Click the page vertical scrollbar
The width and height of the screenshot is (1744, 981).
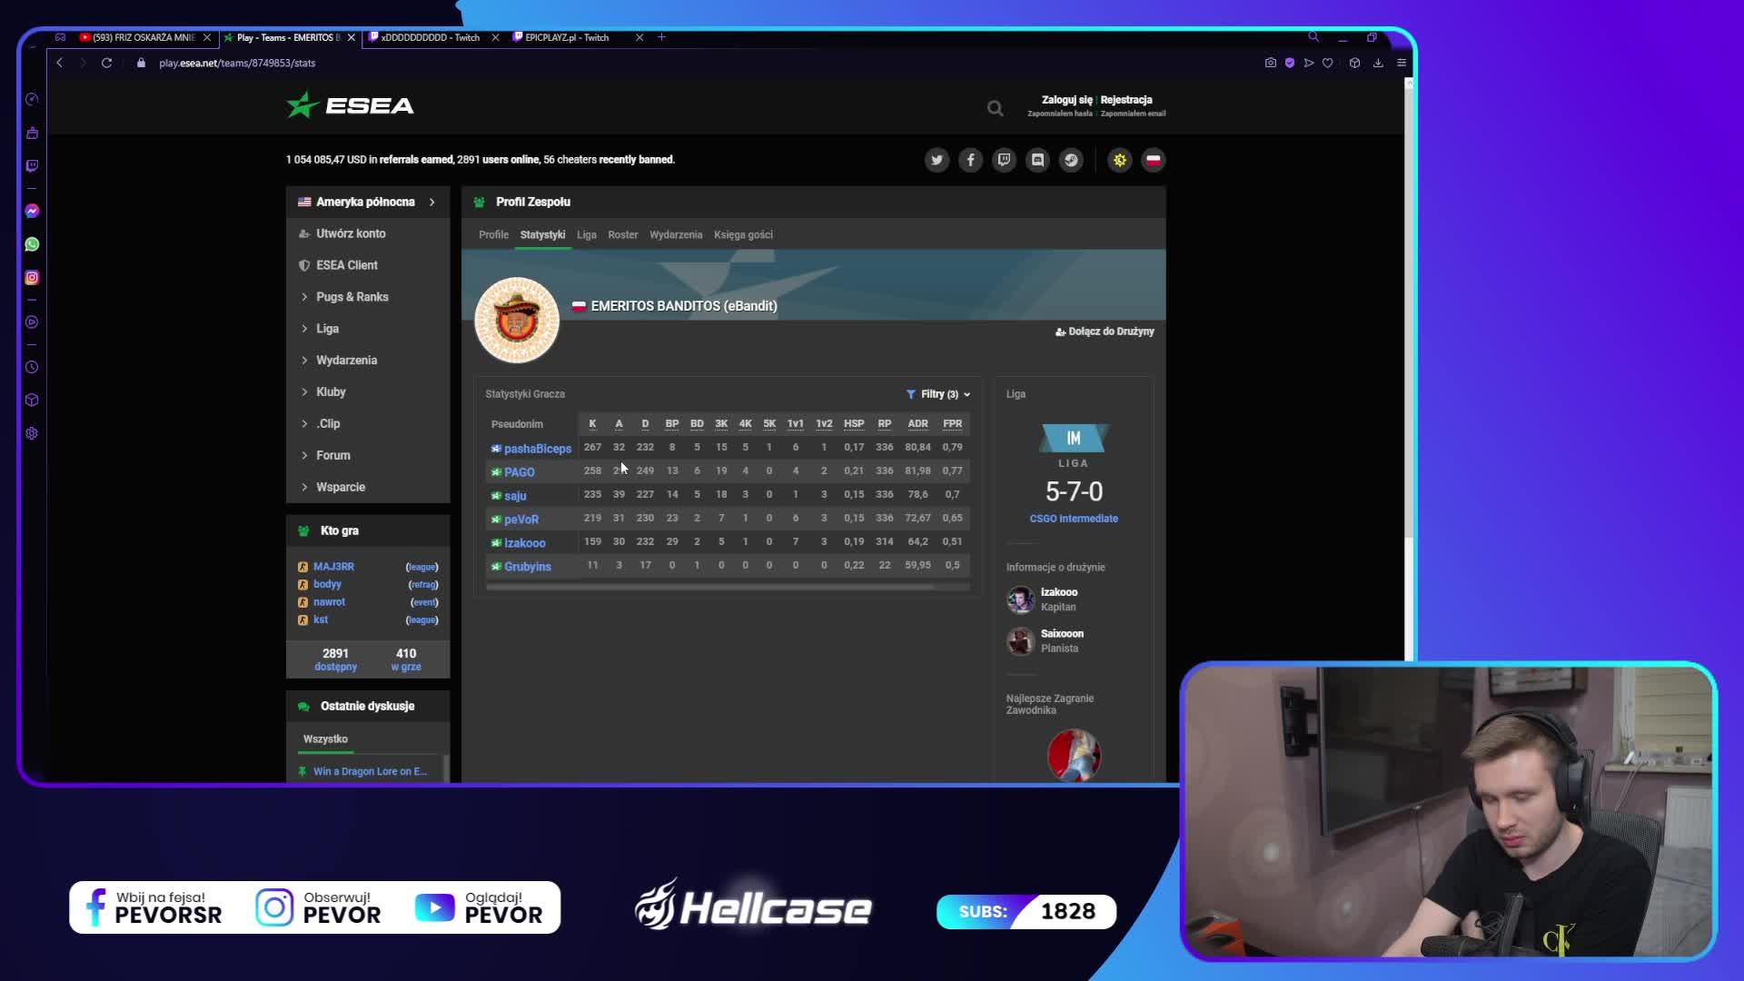(1409, 309)
